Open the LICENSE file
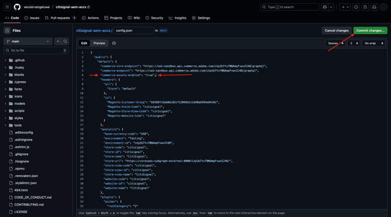 tap(21, 212)
